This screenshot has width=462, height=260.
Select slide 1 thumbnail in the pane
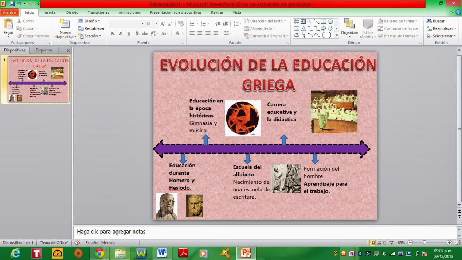39,79
